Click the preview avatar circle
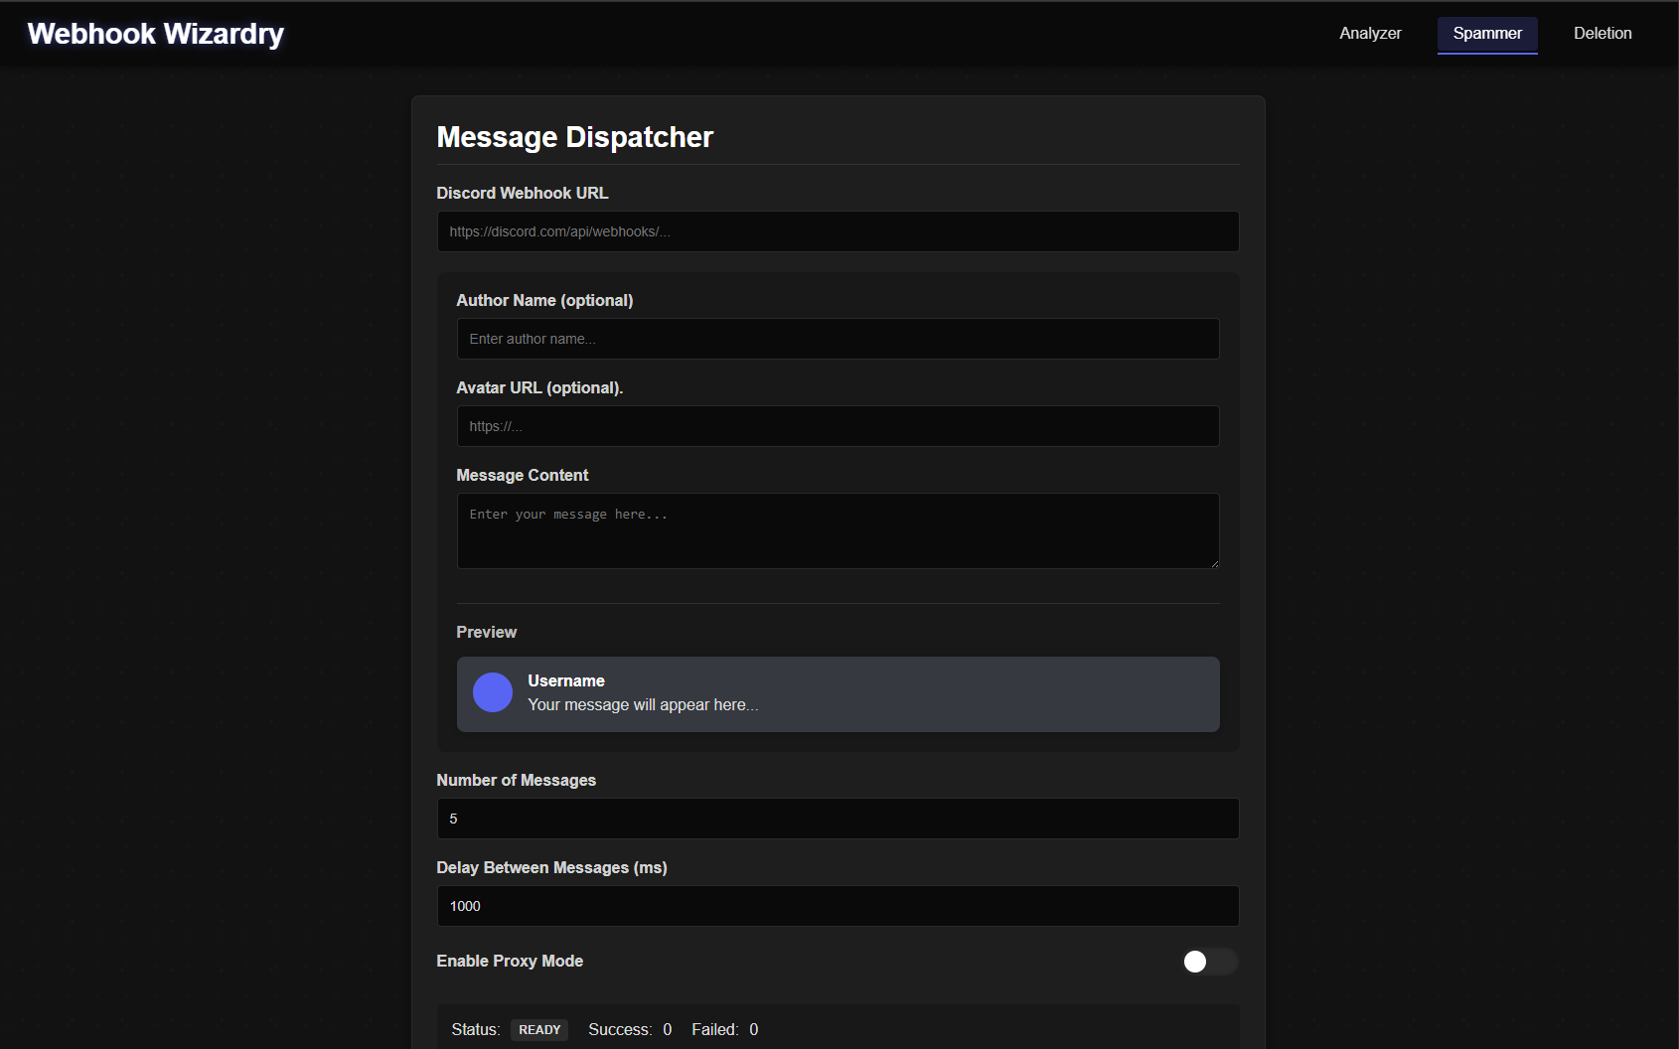Image resolution: width=1679 pixels, height=1049 pixels. click(493, 692)
